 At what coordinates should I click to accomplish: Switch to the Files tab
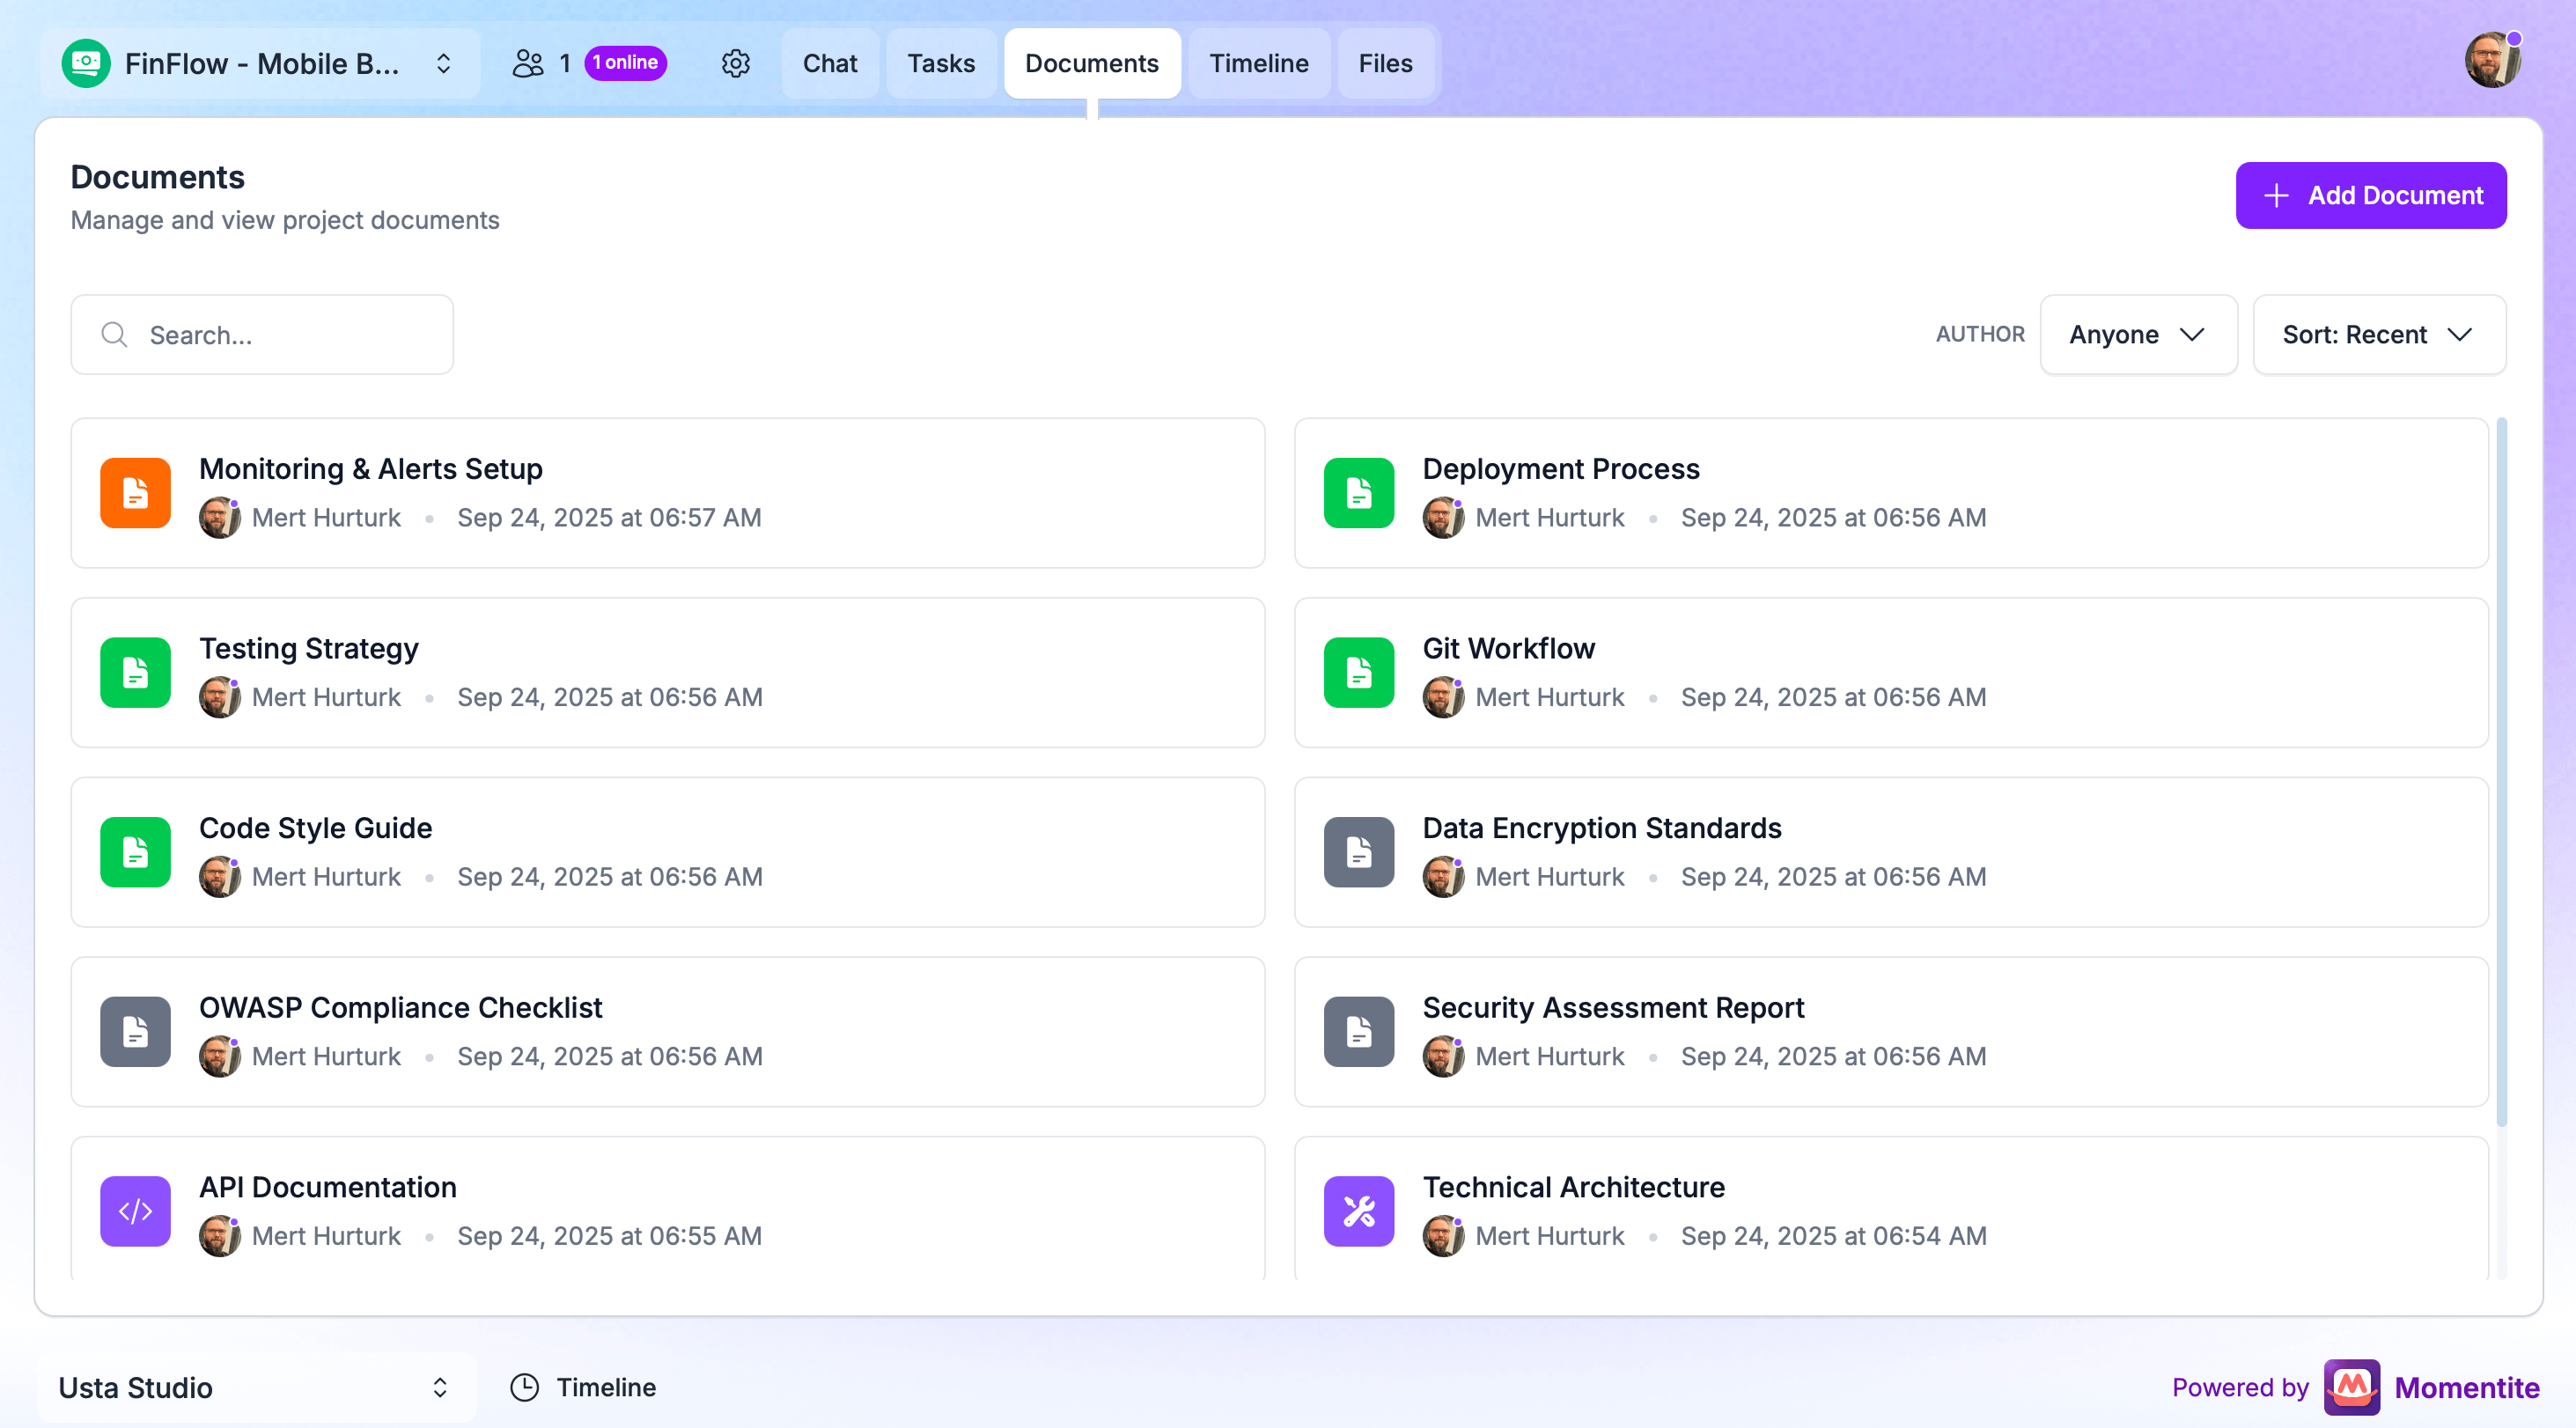coord(1385,63)
